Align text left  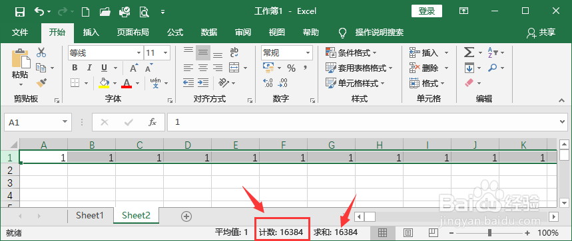[x=188, y=68]
